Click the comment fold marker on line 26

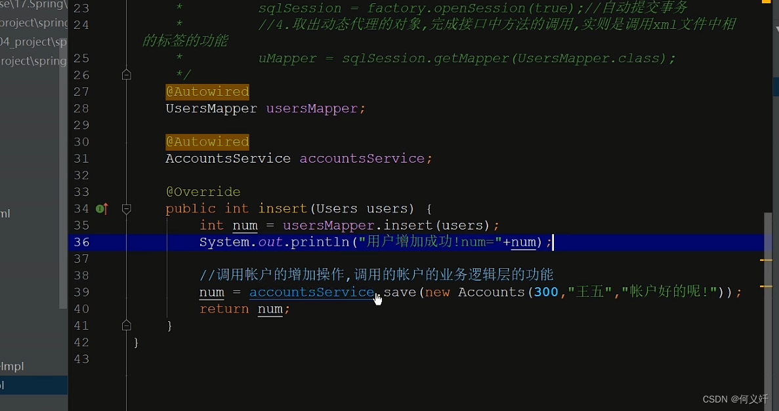(127, 75)
